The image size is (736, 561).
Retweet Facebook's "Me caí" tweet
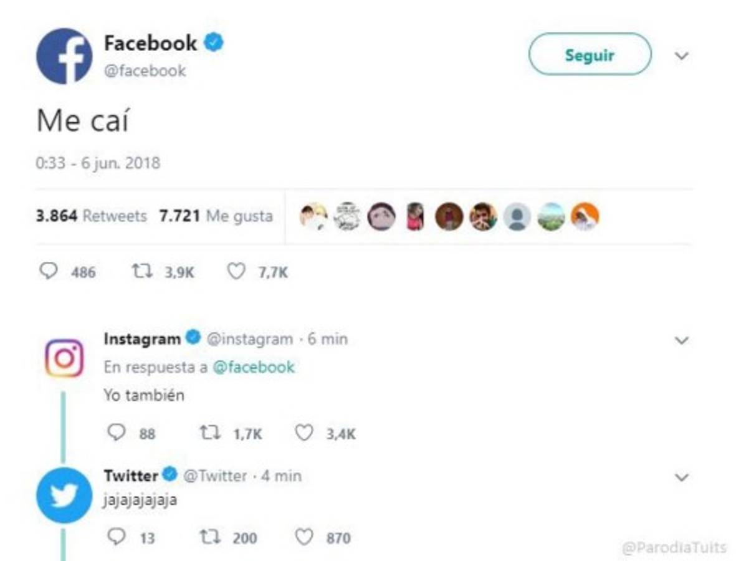[140, 272]
